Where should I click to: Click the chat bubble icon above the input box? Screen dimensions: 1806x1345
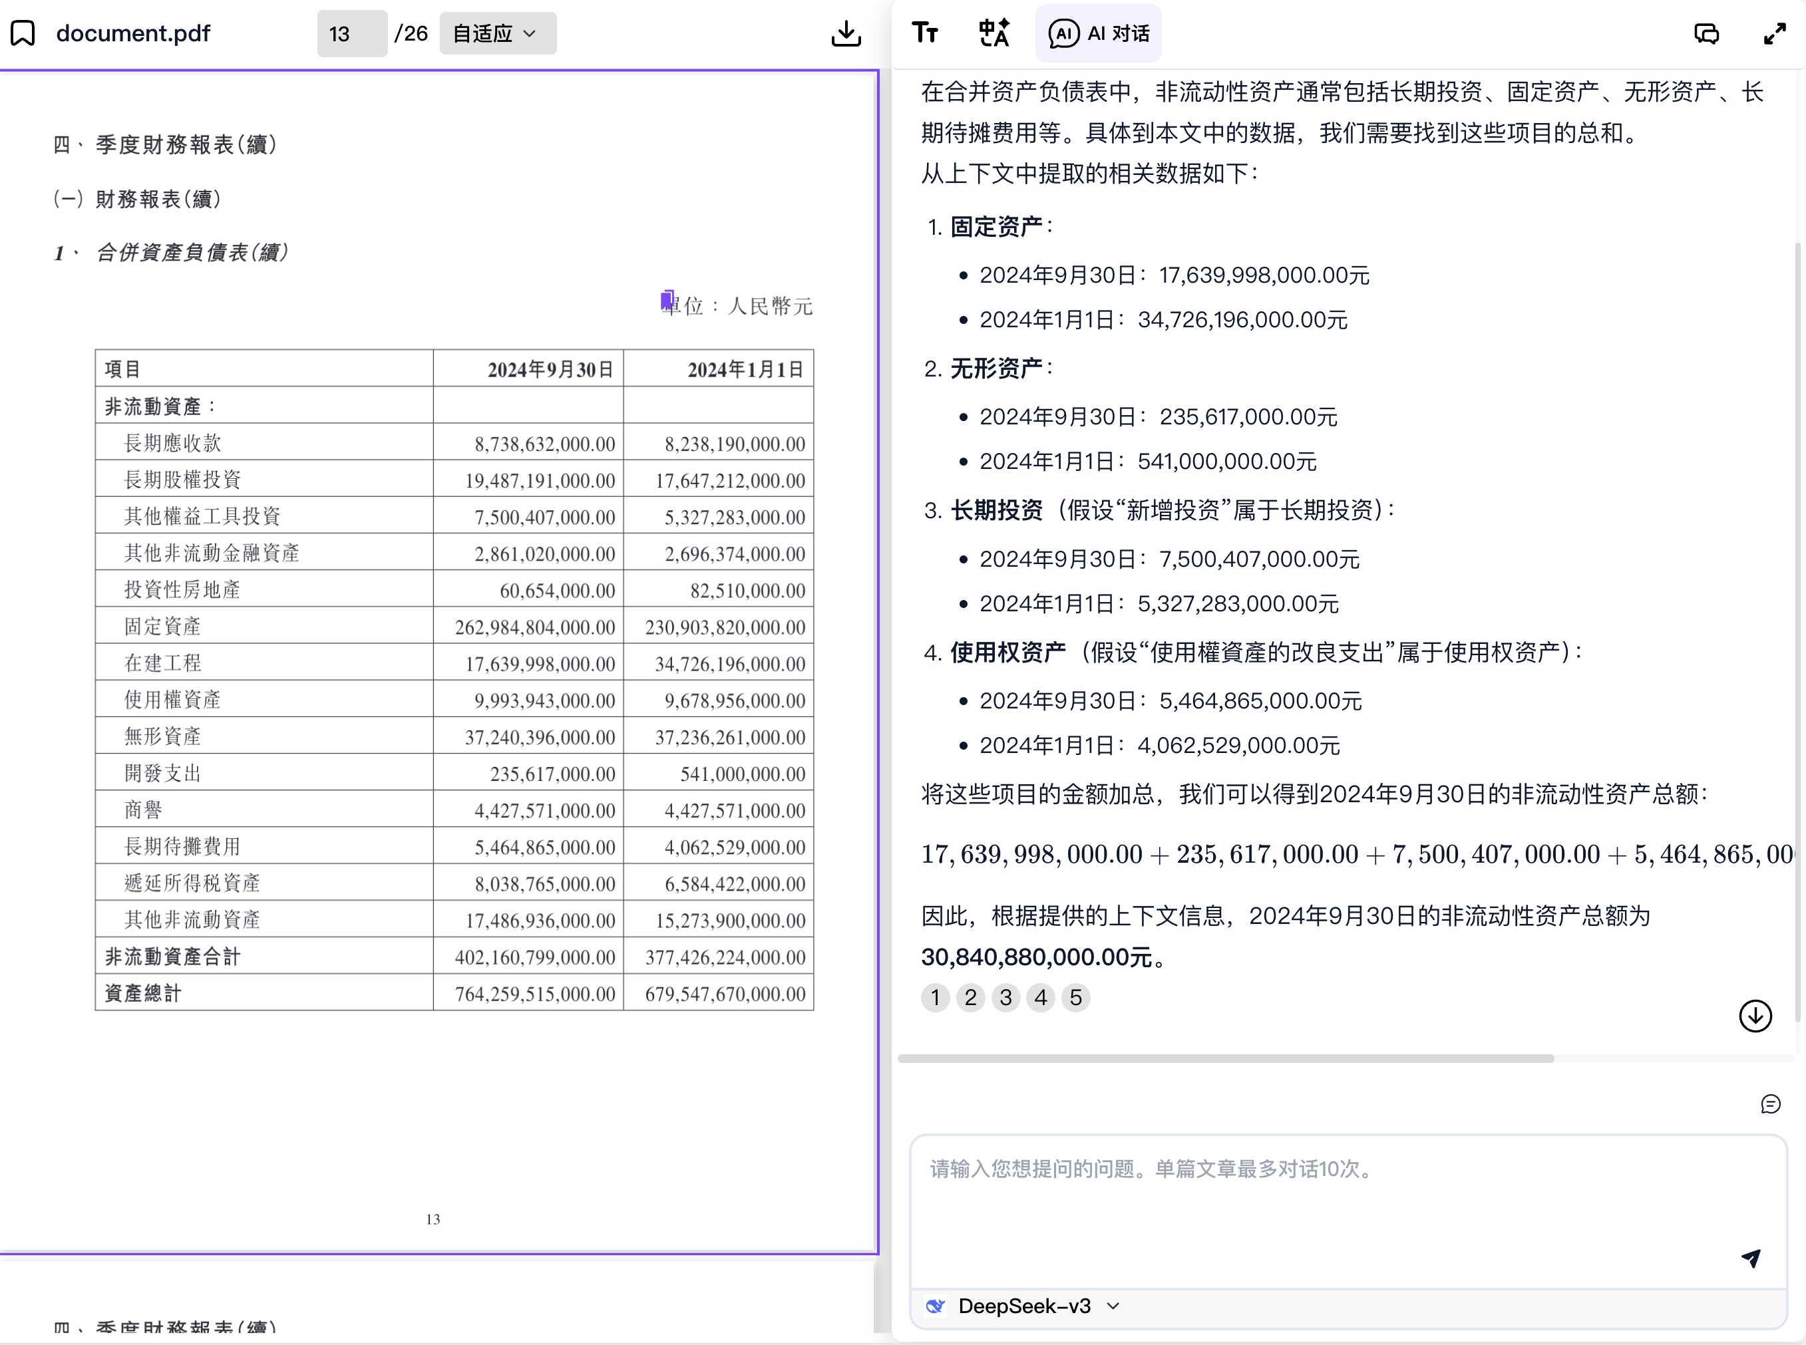[x=1770, y=1104]
